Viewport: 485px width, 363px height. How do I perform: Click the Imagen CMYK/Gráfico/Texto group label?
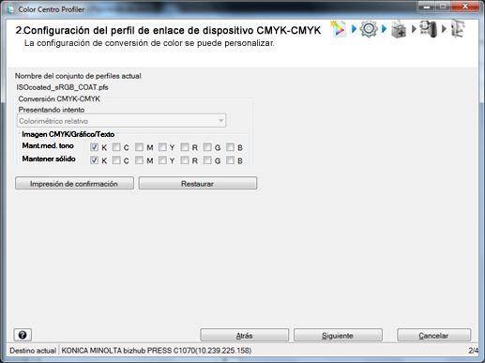coord(68,134)
